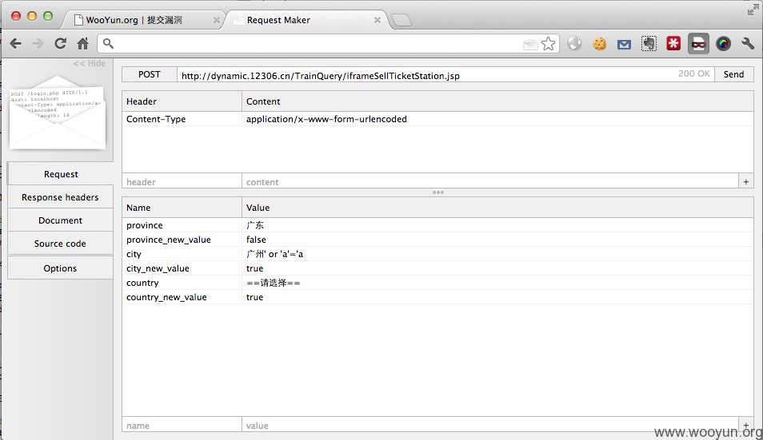Open the home page icon
This screenshot has height=440, width=763.
point(82,44)
